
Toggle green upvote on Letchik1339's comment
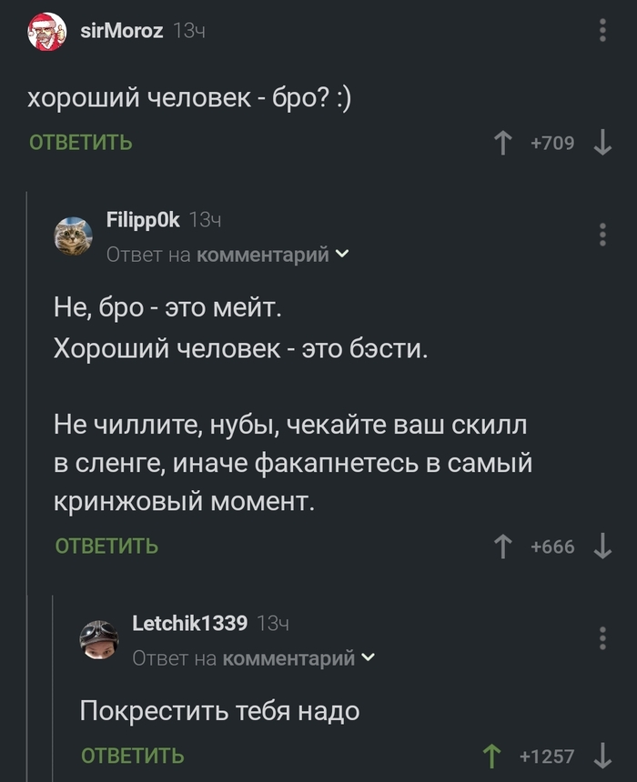tap(492, 756)
